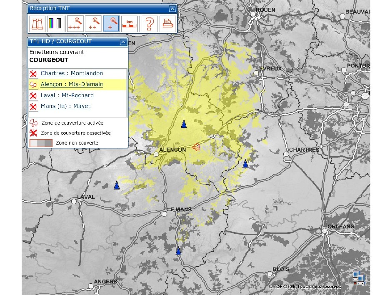Viewport: 375px width, 295px height.
Task: Select the double-plus zoom level
Action: (93, 24)
